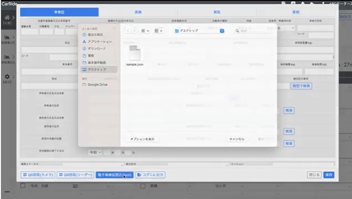Click the 保存 save button
The height and width of the screenshot is (199, 352).
click(329, 175)
